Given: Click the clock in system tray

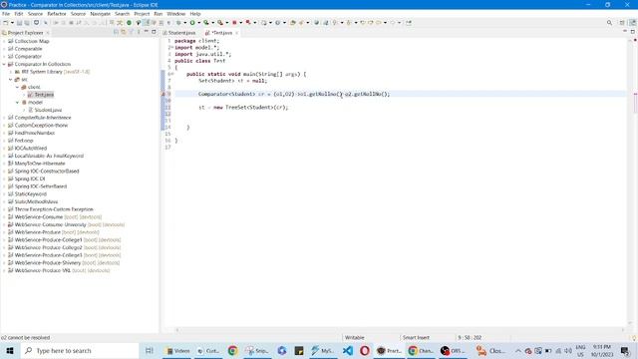Looking at the screenshot, I should [602, 350].
